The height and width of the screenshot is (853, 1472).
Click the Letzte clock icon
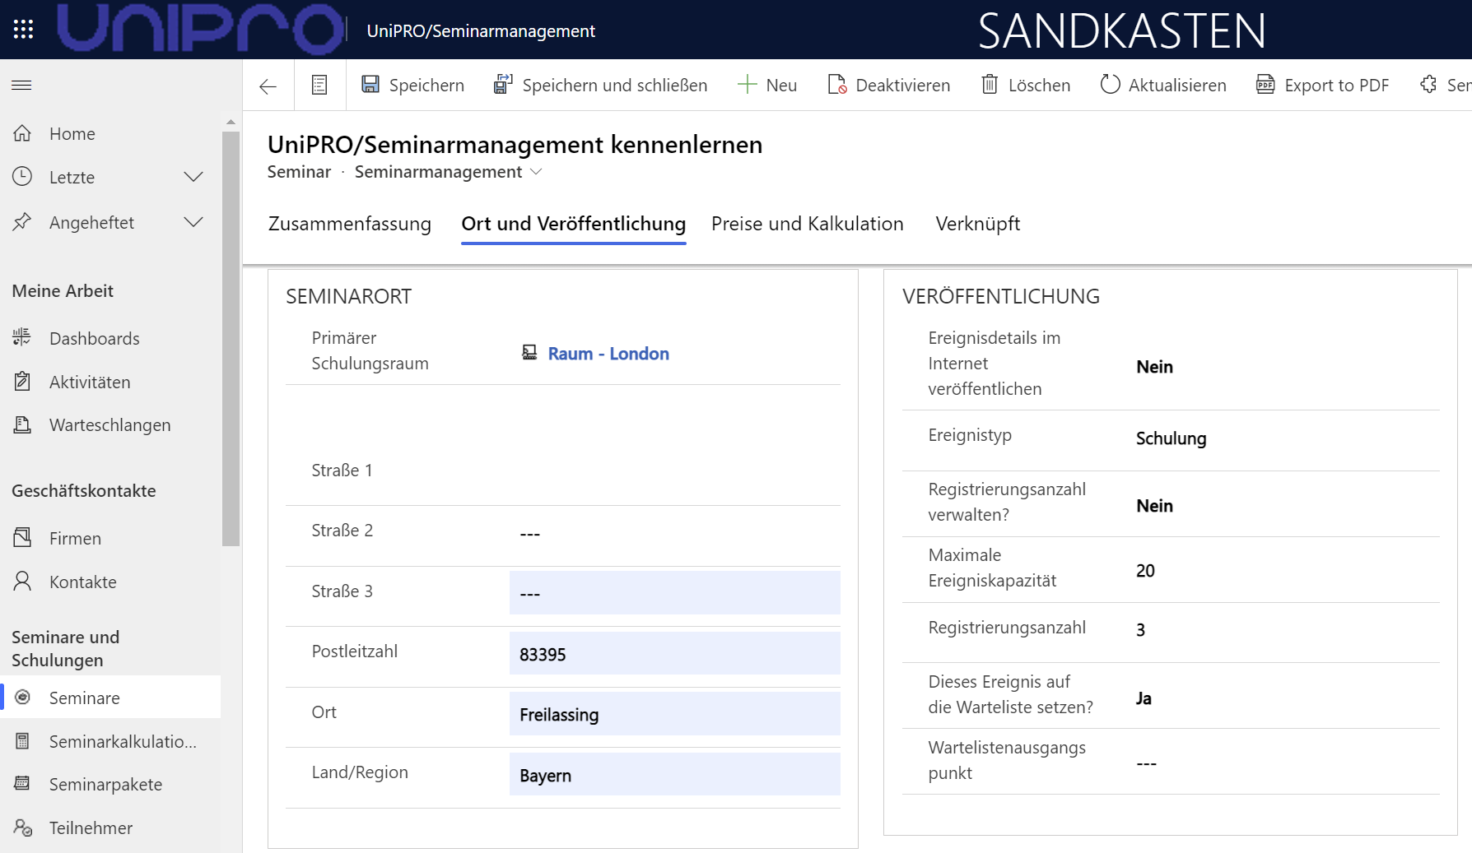(x=22, y=177)
